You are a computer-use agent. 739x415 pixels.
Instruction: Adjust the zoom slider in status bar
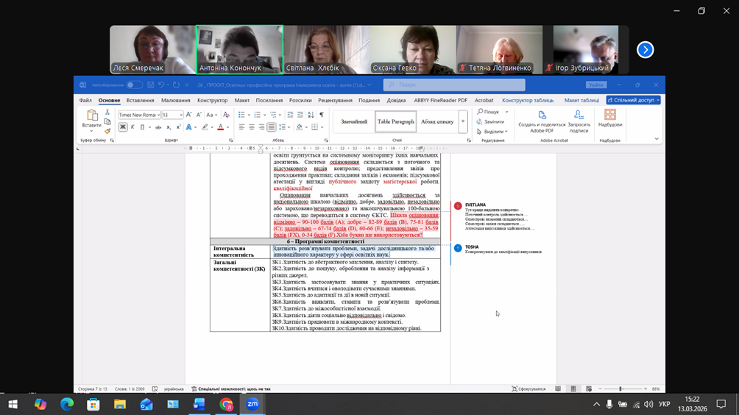tap(620, 389)
